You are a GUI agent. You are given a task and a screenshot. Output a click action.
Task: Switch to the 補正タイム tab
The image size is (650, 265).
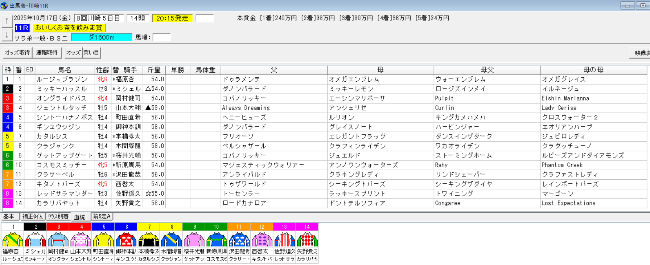pos(33,216)
